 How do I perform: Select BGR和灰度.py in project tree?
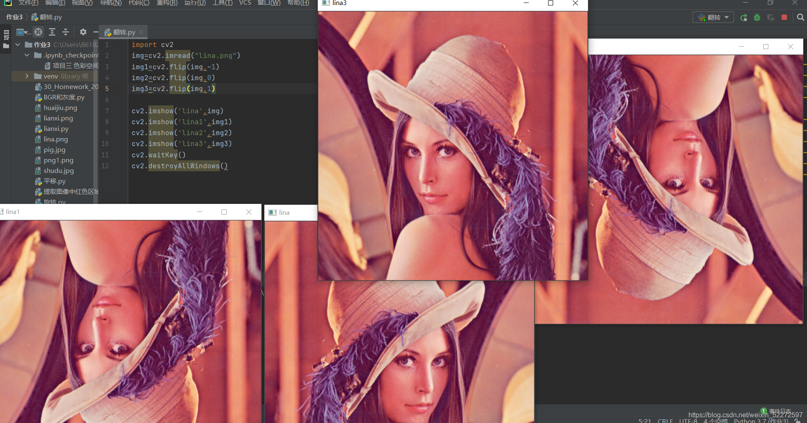(60, 97)
